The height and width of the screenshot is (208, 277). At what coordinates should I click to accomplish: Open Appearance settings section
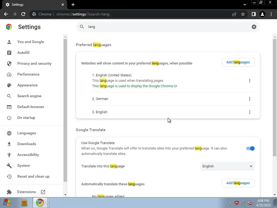click(27, 85)
